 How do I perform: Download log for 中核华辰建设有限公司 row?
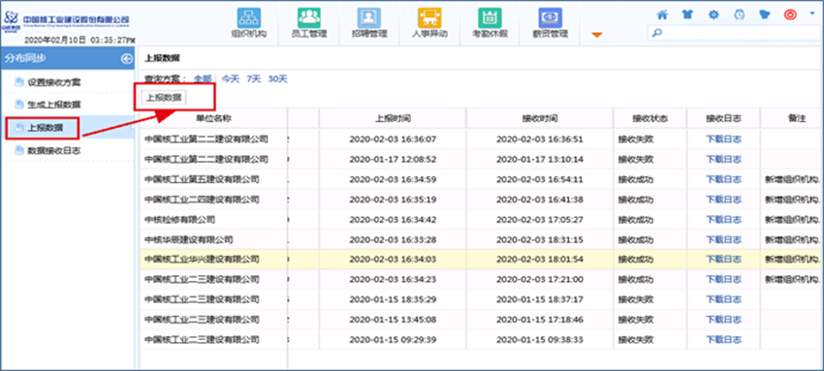[x=723, y=239]
